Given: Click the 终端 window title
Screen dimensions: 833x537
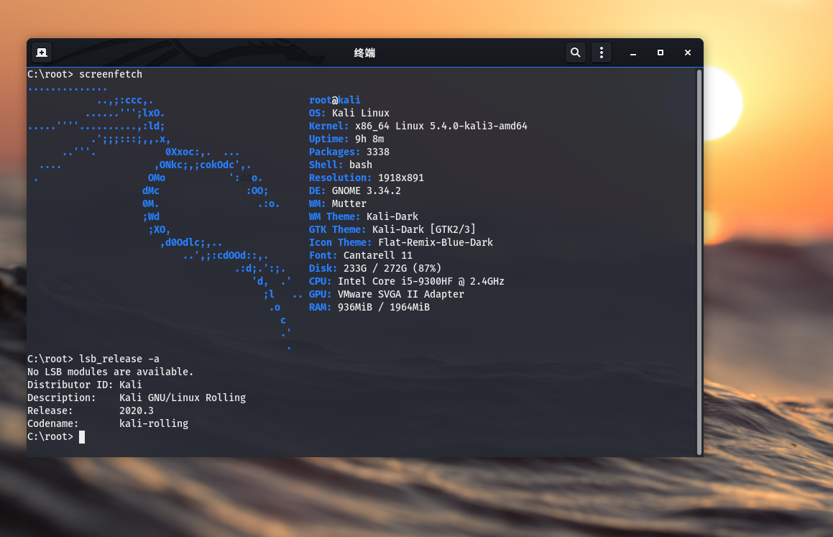Looking at the screenshot, I should pyautogui.click(x=364, y=52).
